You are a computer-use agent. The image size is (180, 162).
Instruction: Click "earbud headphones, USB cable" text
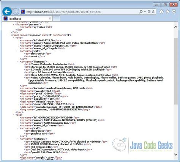pos(66,88)
